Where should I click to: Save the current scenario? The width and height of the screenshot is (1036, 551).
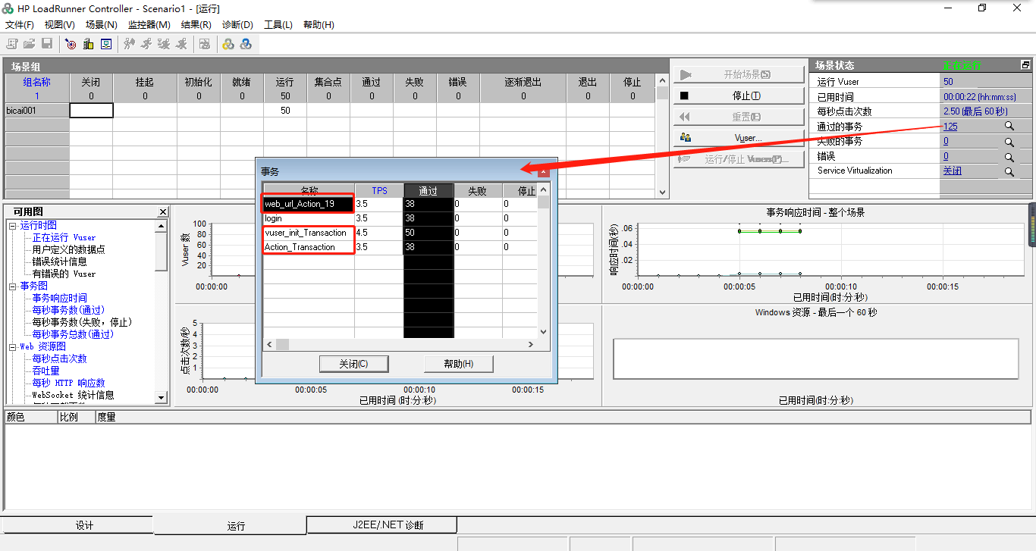pos(47,44)
